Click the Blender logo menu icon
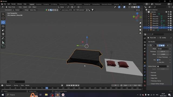This screenshot has width=173, height=97. coord(2,4)
